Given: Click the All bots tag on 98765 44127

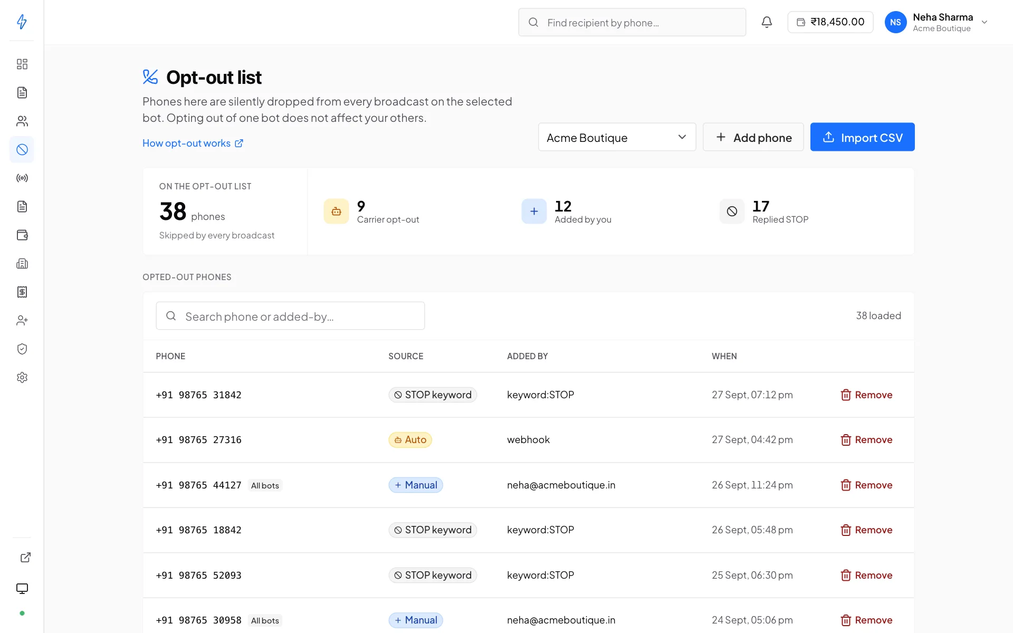Looking at the screenshot, I should click(x=265, y=485).
